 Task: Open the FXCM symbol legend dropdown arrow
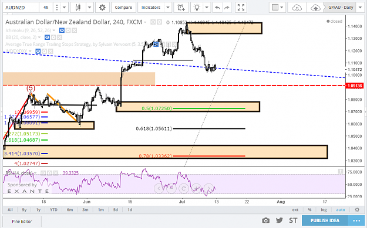pyautogui.click(x=145, y=22)
